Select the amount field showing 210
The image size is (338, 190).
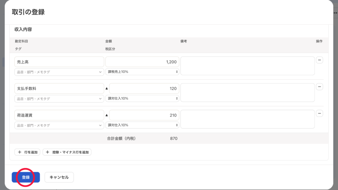pos(144,115)
